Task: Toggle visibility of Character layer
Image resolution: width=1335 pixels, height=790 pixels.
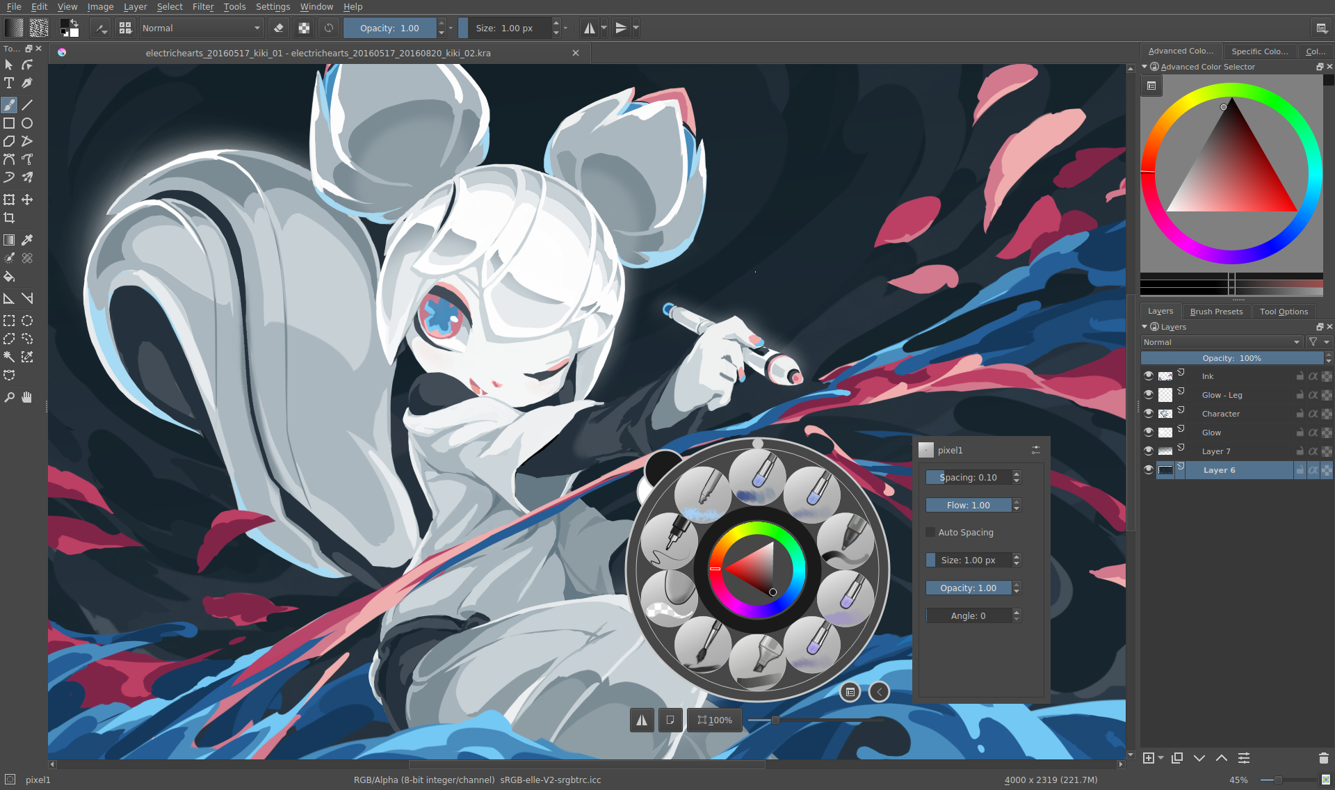Action: coord(1149,413)
